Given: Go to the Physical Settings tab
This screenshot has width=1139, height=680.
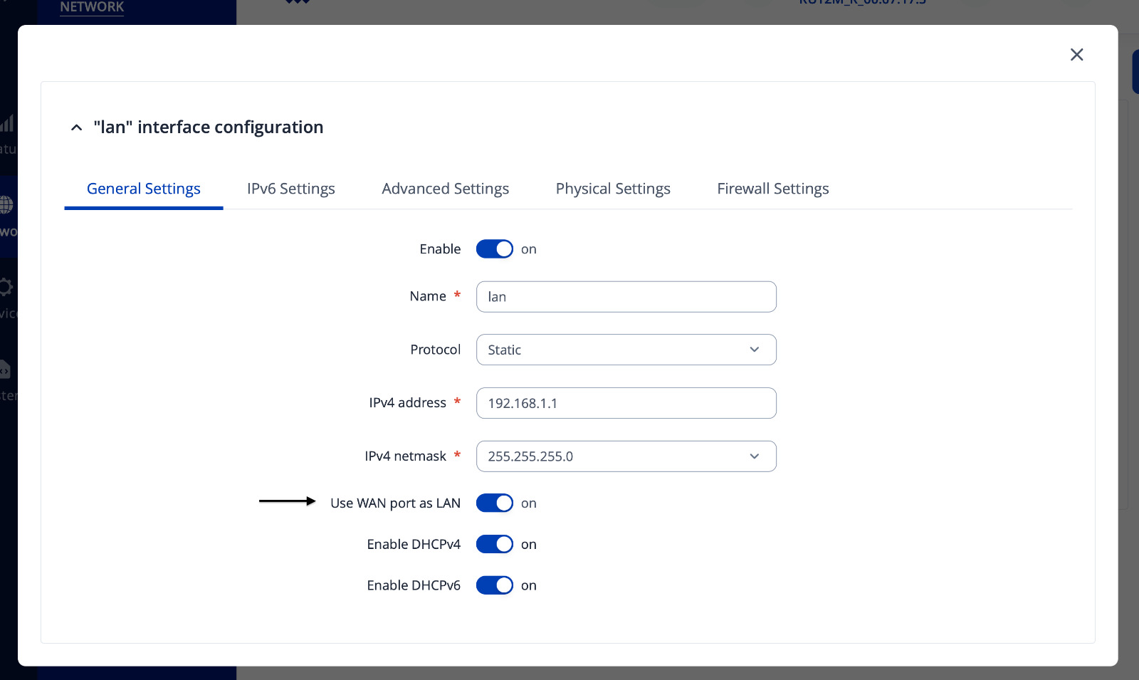Looking at the screenshot, I should coord(613,189).
